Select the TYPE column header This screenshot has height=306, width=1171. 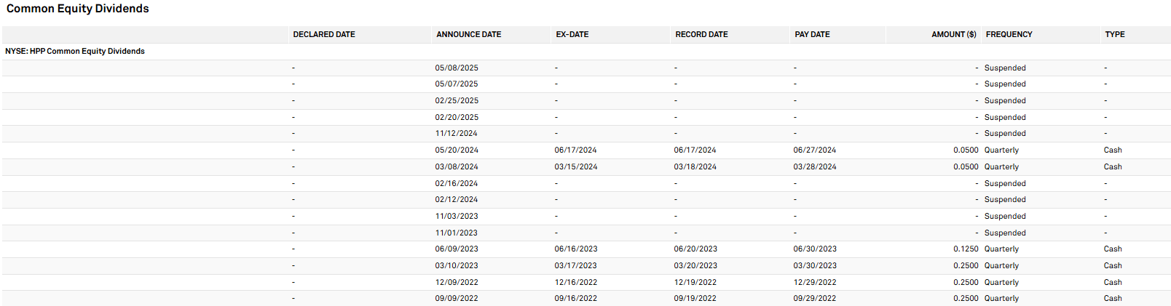pyautogui.click(x=1114, y=34)
